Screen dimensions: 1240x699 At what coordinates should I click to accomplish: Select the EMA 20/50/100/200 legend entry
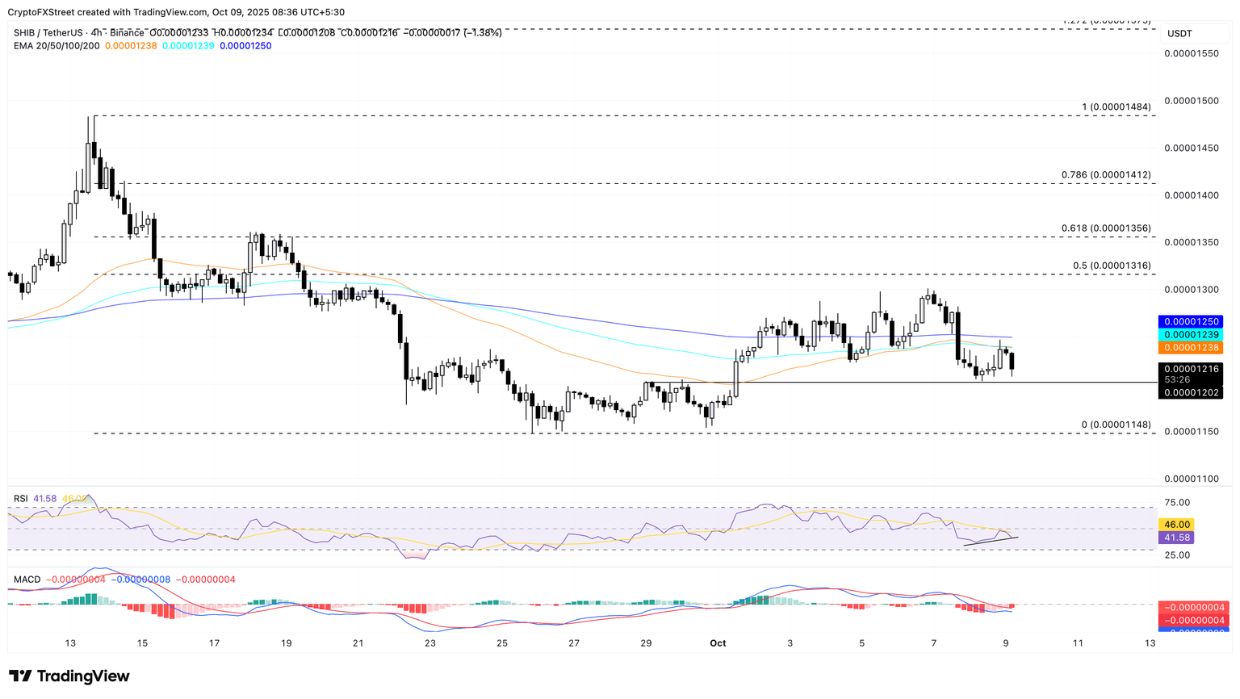[x=57, y=46]
